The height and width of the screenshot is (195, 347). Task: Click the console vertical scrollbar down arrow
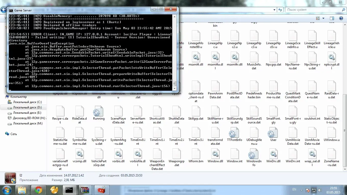pyautogui.click(x=175, y=89)
